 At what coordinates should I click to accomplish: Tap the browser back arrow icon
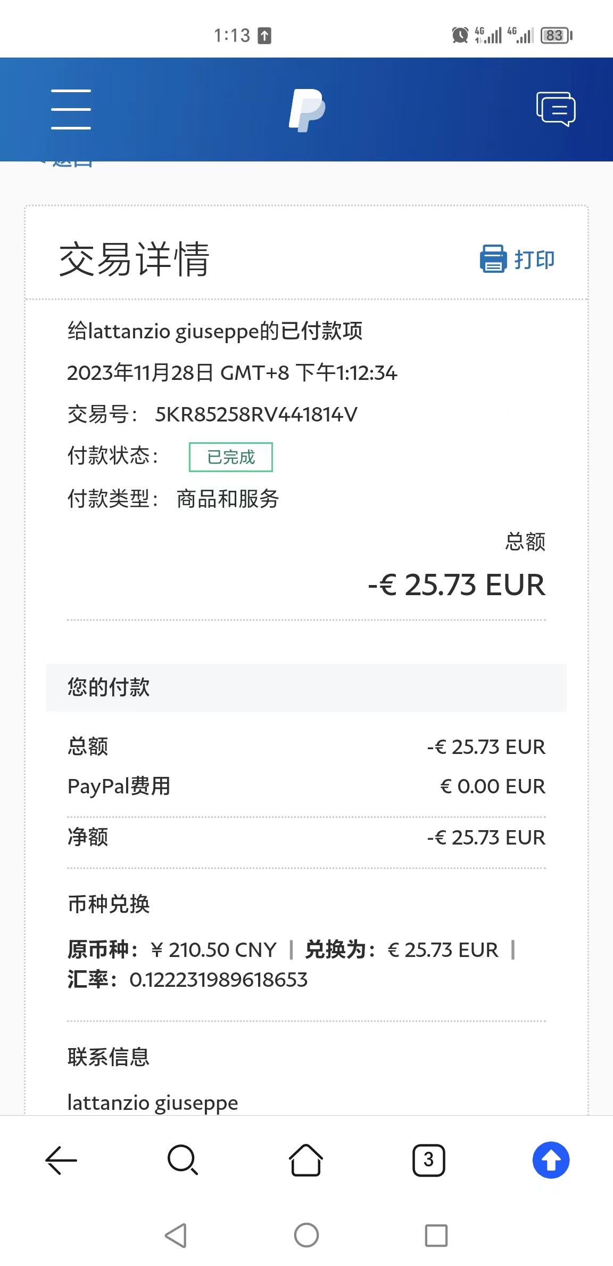[x=61, y=1160]
